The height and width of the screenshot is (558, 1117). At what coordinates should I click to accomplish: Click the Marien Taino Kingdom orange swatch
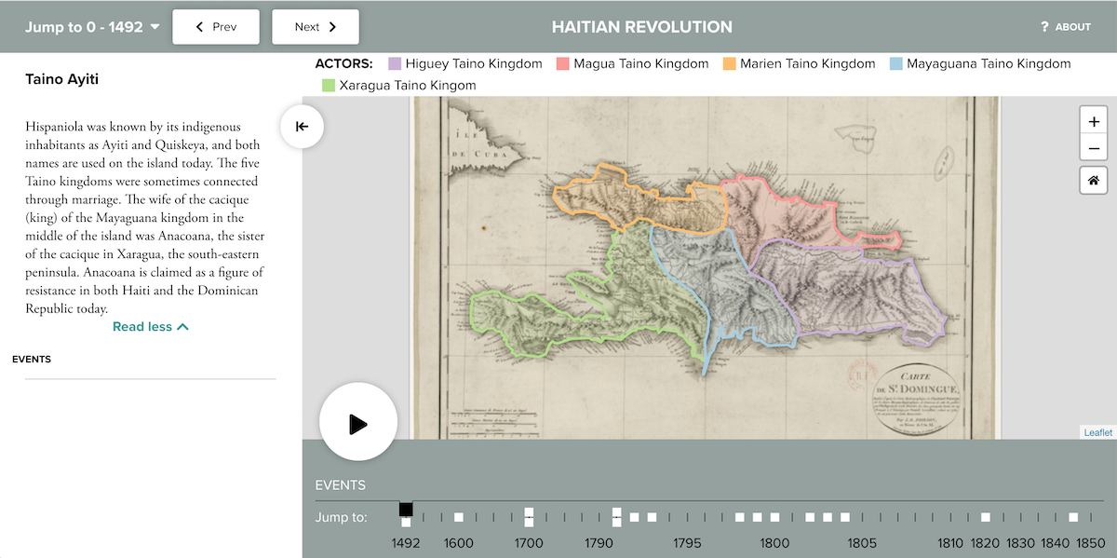tap(730, 63)
